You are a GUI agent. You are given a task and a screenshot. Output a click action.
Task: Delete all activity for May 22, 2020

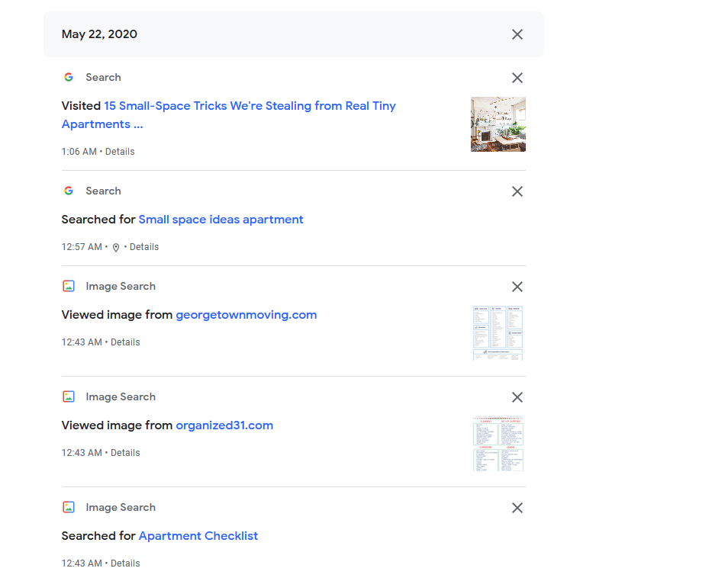(517, 34)
